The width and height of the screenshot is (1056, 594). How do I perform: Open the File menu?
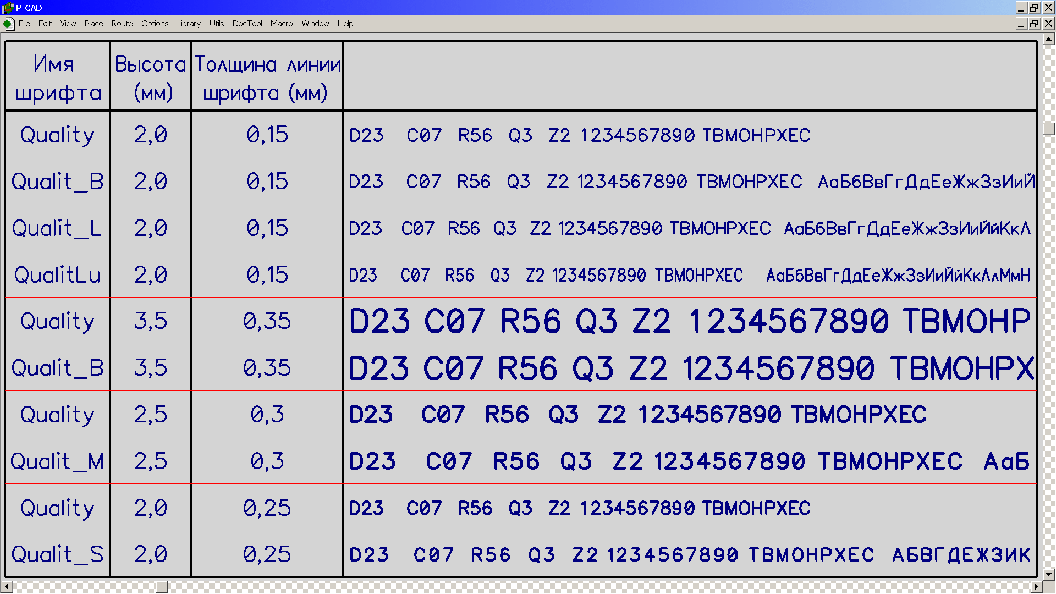[x=24, y=24]
